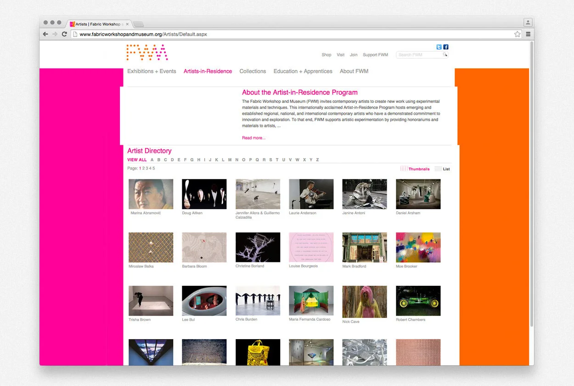Open Janine Antoni thumbnail
Screen dimensions: 574x386
[365, 194]
